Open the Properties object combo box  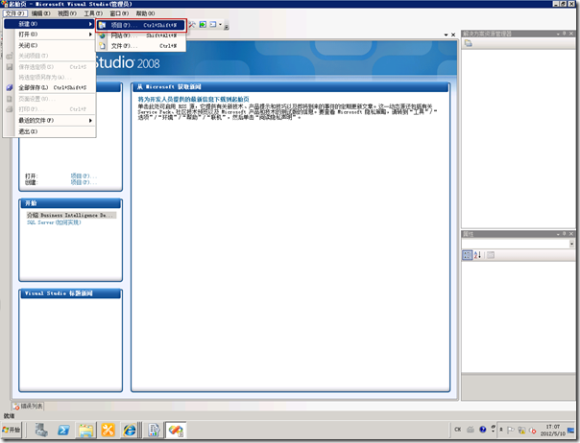pos(518,244)
